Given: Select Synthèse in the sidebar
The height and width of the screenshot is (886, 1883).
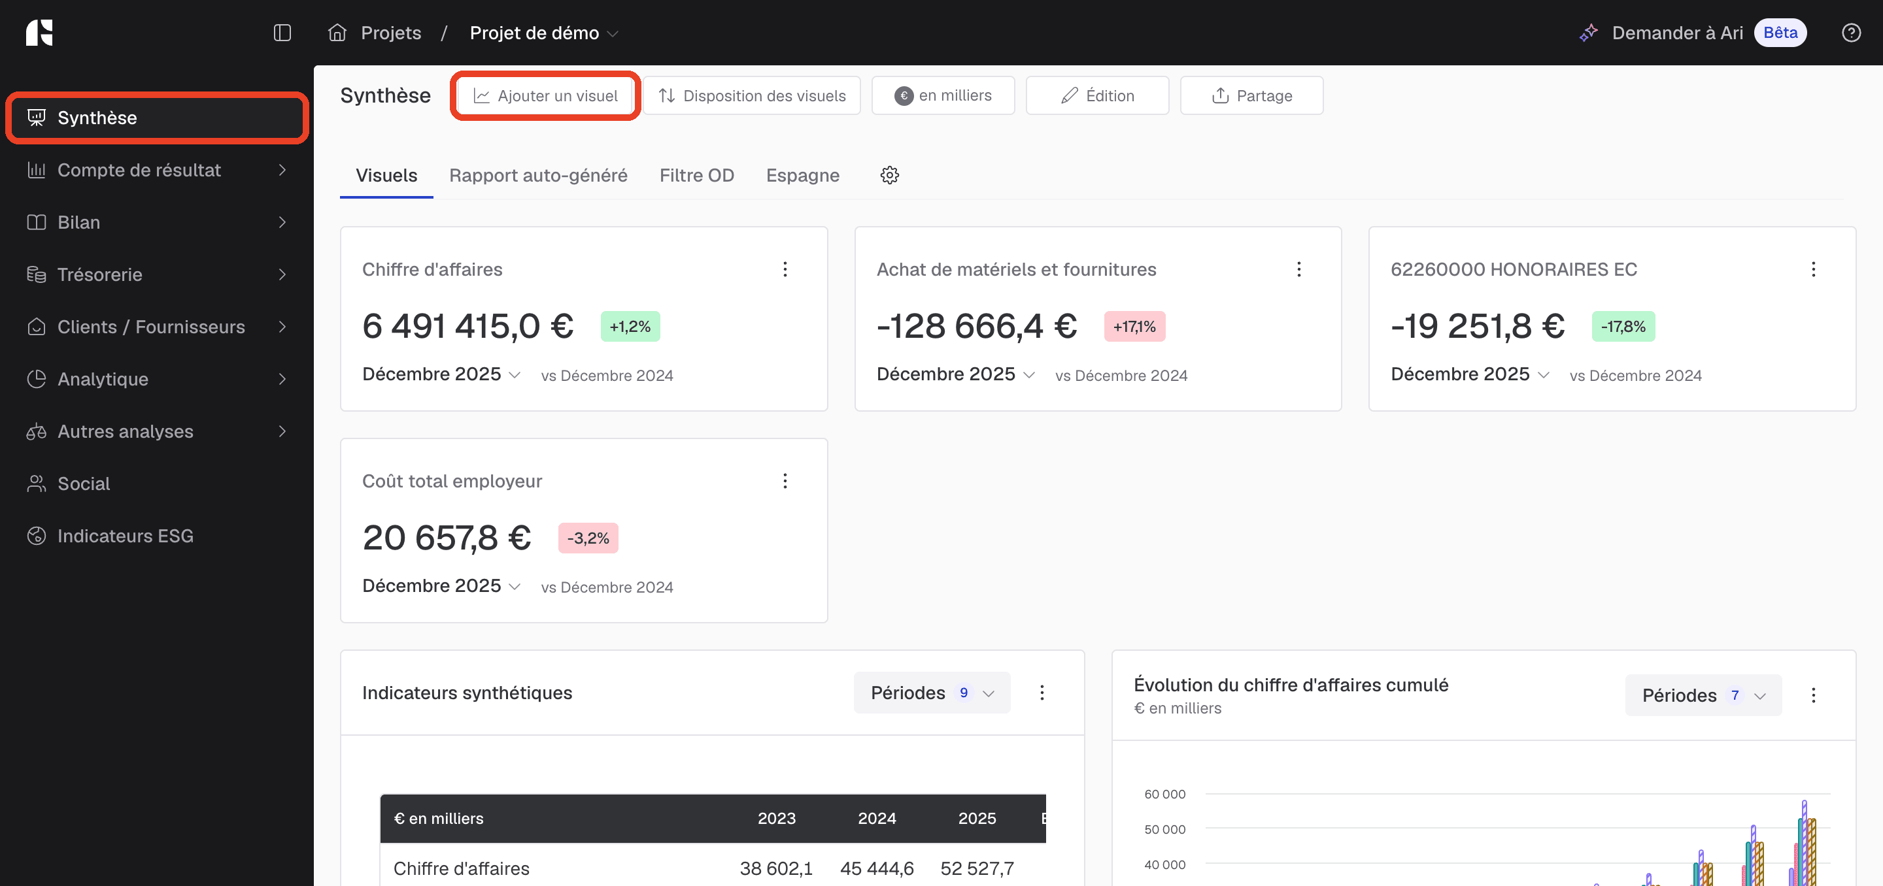Looking at the screenshot, I should tap(156, 118).
